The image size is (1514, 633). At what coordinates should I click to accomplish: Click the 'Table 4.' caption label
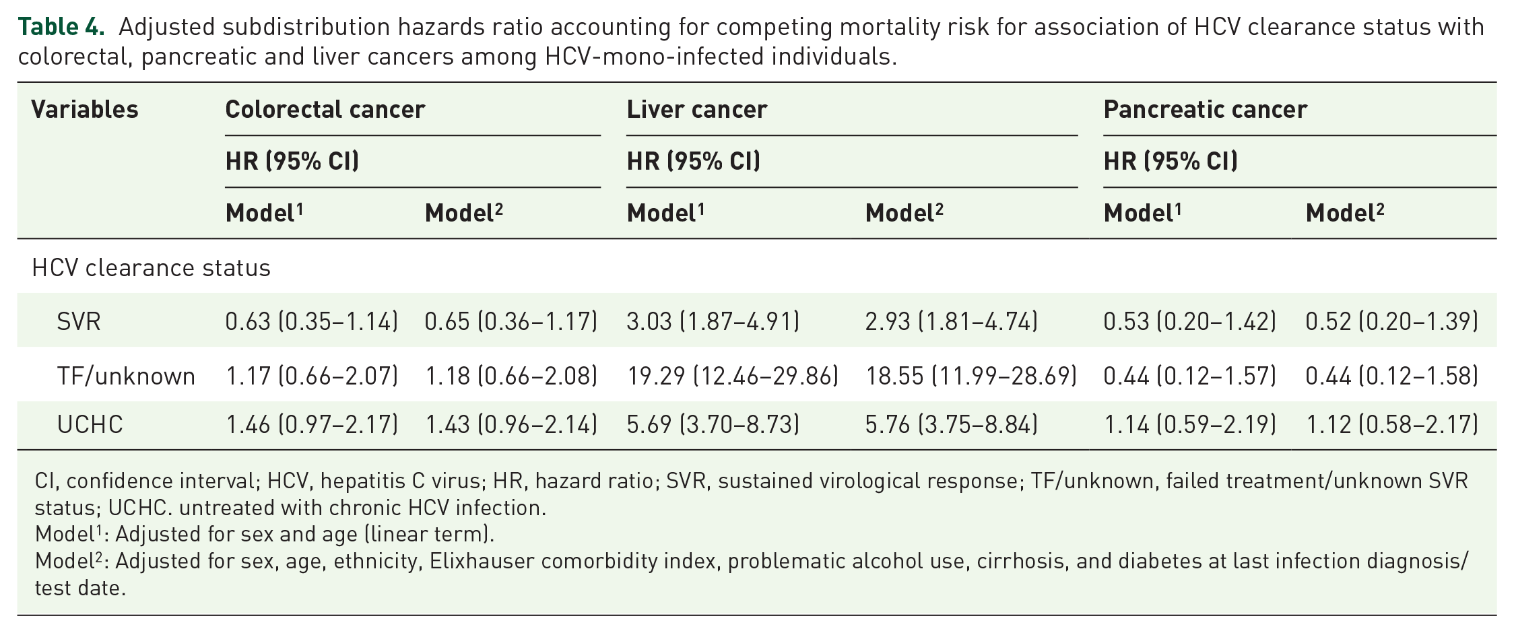click(61, 27)
